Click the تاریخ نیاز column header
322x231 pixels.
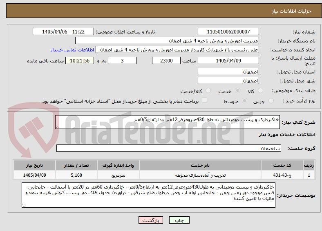click(34, 165)
